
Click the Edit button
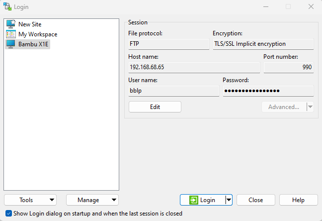coord(155,107)
